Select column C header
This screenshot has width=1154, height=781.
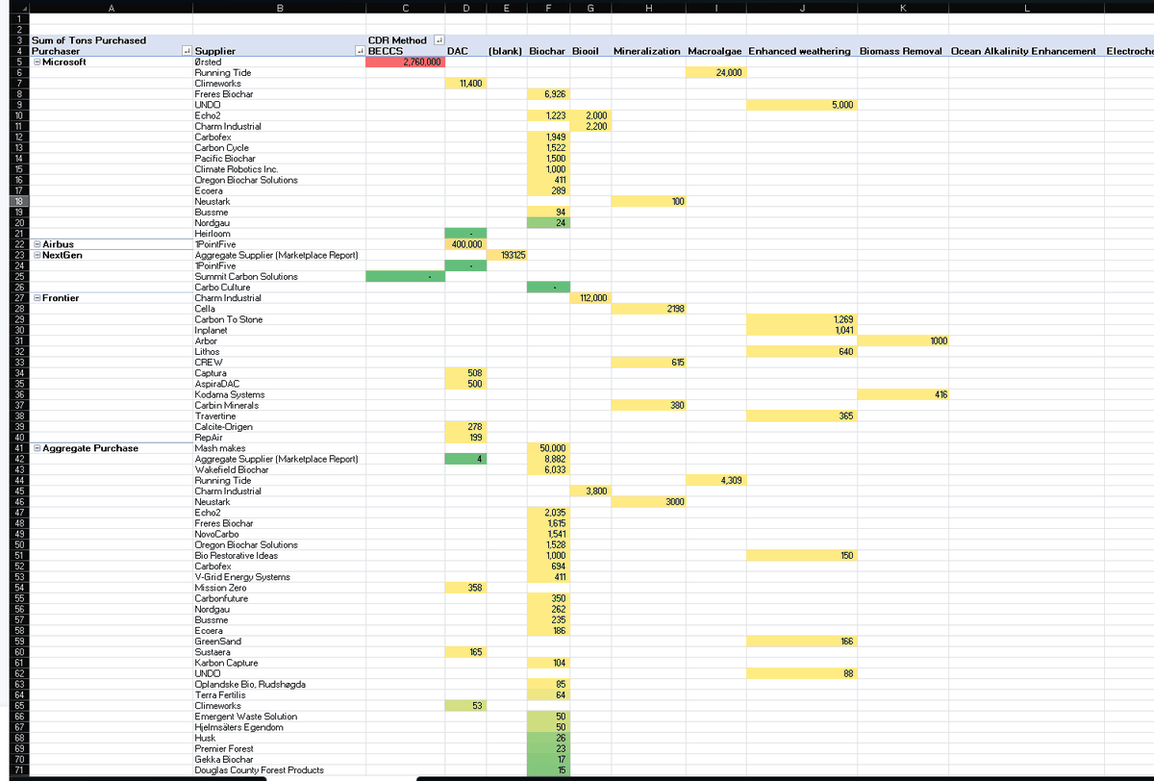click(405, 8)
